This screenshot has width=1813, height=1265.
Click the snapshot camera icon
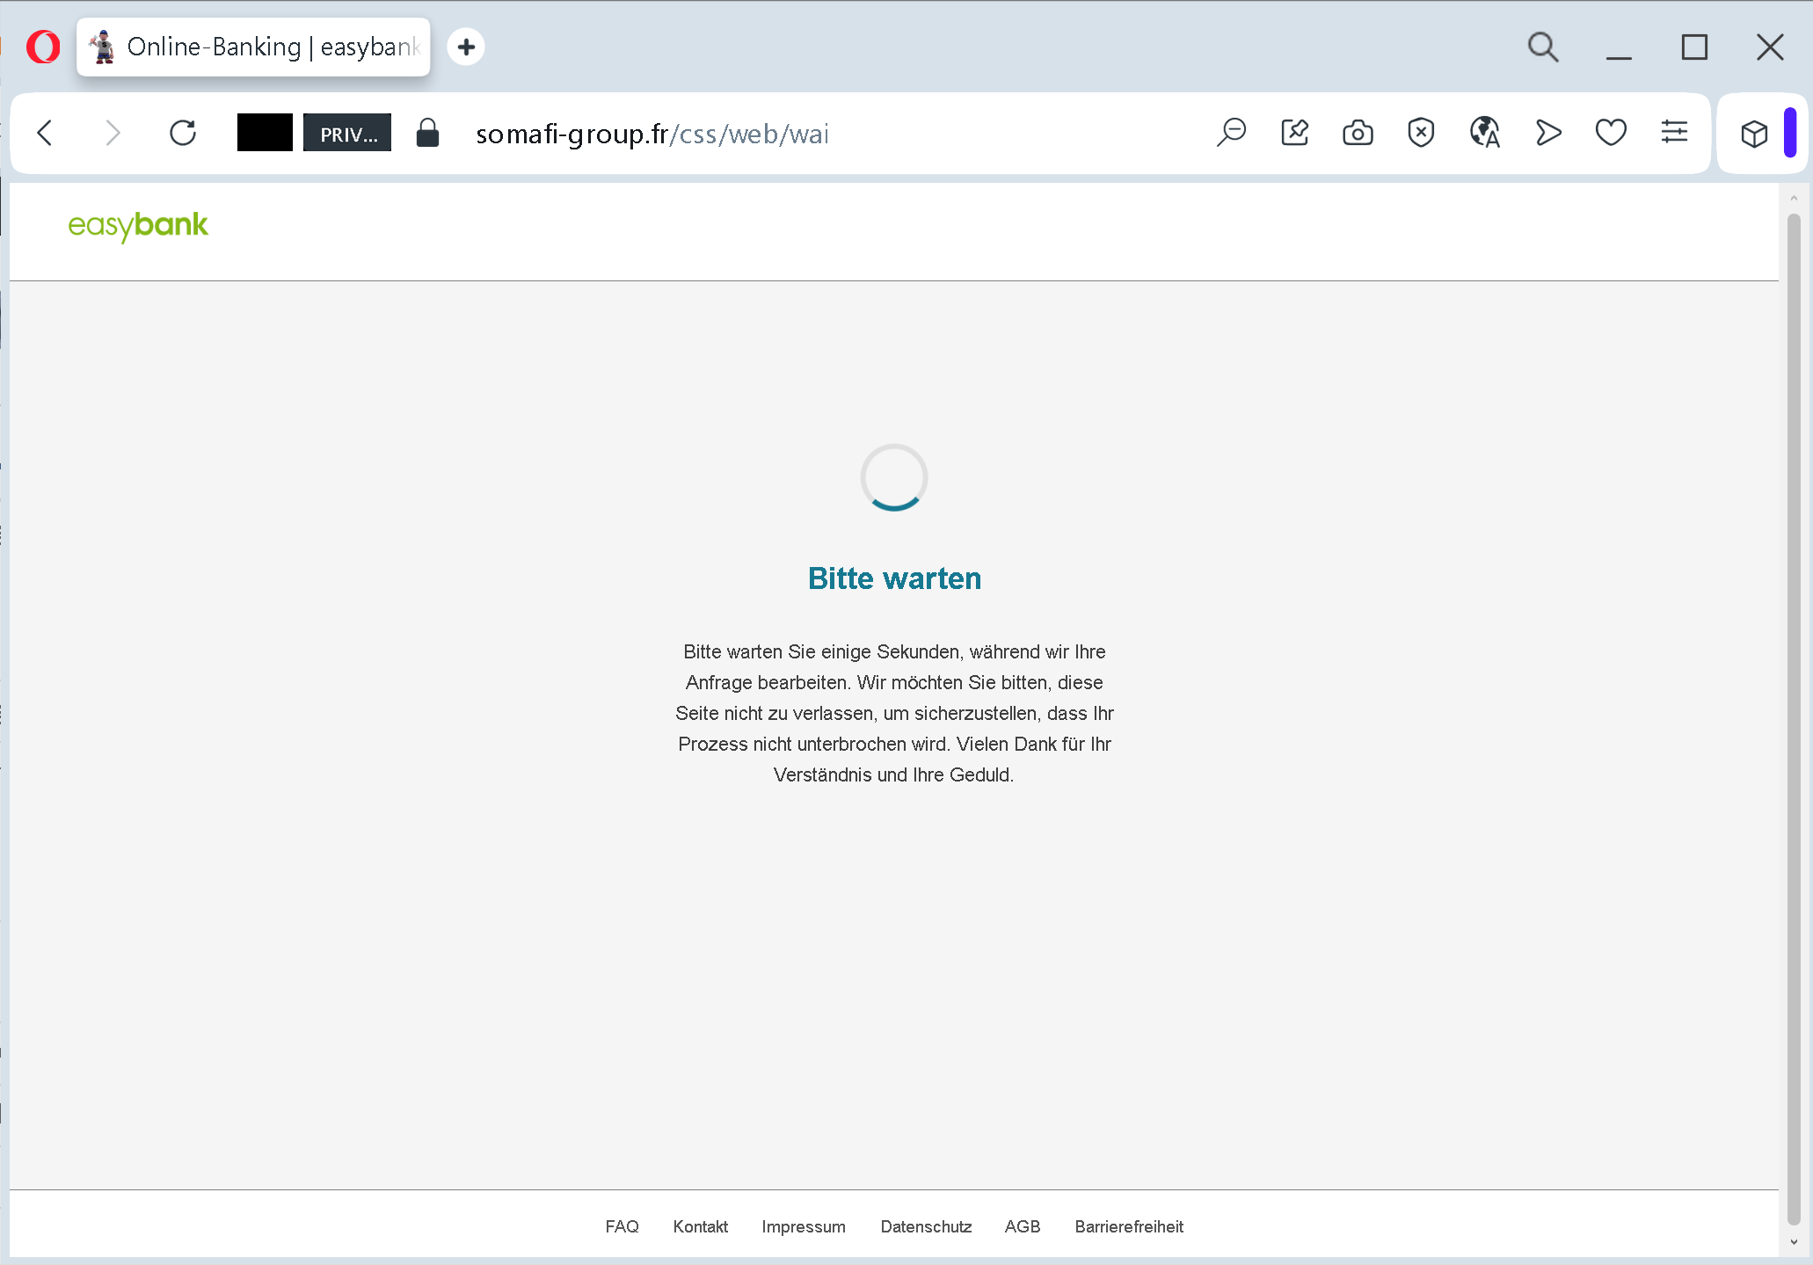[1358, 133]
